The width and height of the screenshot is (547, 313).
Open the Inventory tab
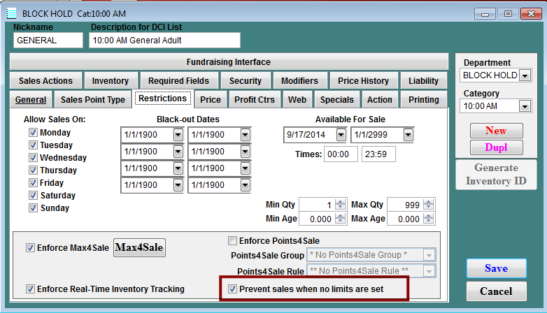(111, 81)
